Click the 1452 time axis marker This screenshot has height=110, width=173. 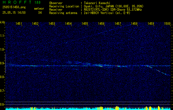coord(35,23)
